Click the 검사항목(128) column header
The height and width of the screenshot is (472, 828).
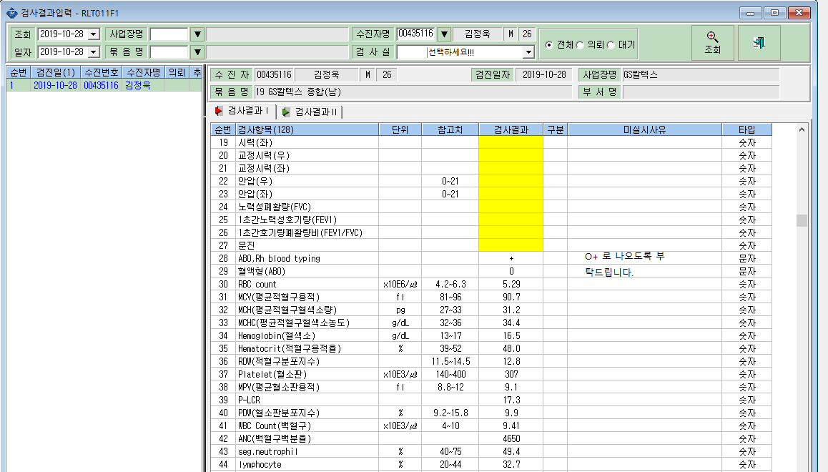pos(307,129)
